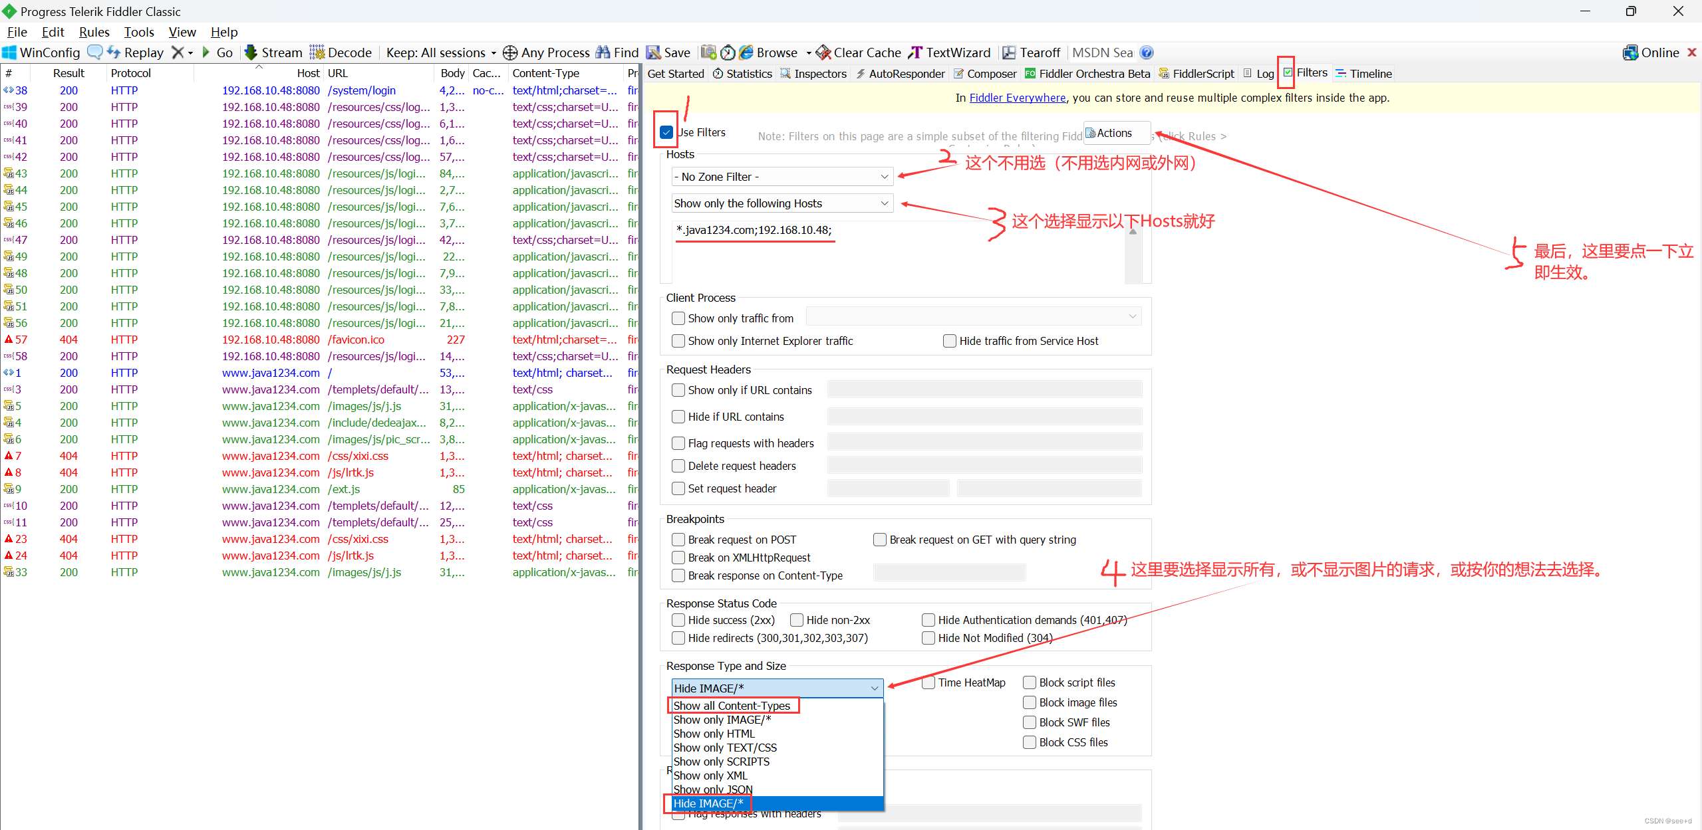Replay the selected sessions
This screenshot has height=830, width=1702.
pos(136,52)
